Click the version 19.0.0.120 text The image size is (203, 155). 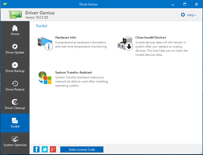pyautogui.click(x=37, y=17)
